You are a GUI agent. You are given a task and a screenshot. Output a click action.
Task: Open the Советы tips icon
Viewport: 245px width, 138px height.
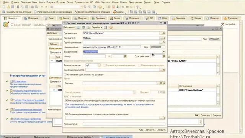pyautogui.click(x=118, y=12)
